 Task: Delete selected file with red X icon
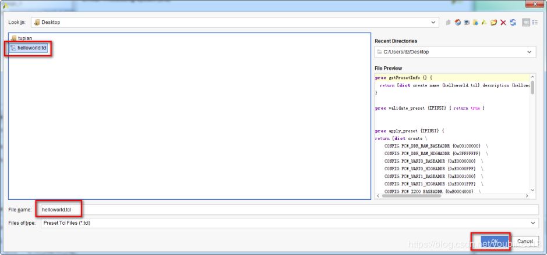point(503,22)
